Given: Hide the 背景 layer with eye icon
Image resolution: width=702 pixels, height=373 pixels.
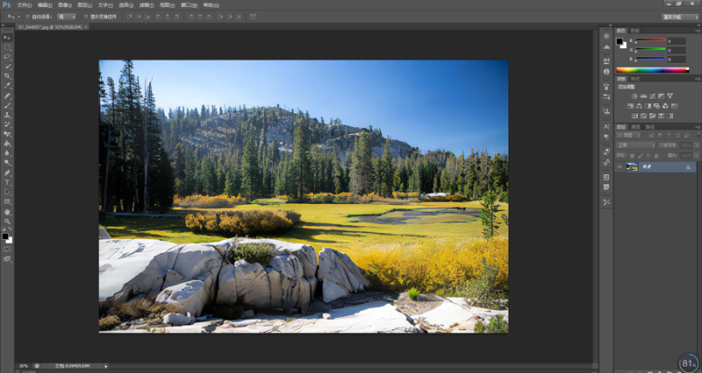Looking at the screenshot, I should point(620,167).
